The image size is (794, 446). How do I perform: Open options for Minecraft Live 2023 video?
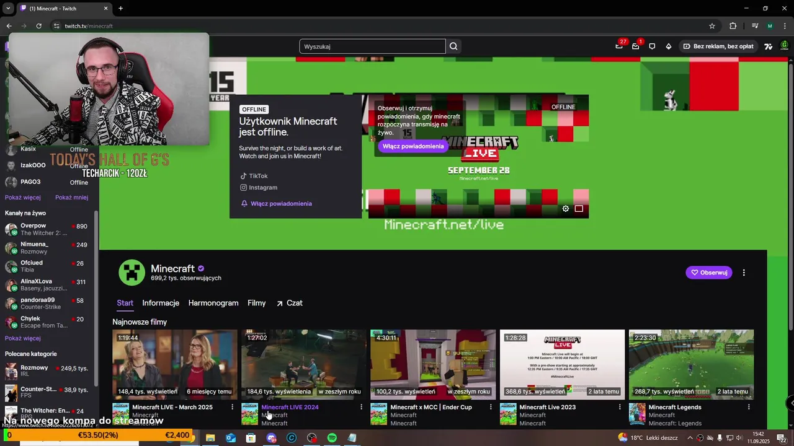click(x=620, y=407)
